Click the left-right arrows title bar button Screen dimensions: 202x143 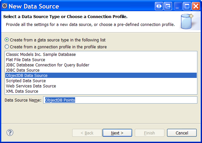pyautogui.click(x=159, y=6)
